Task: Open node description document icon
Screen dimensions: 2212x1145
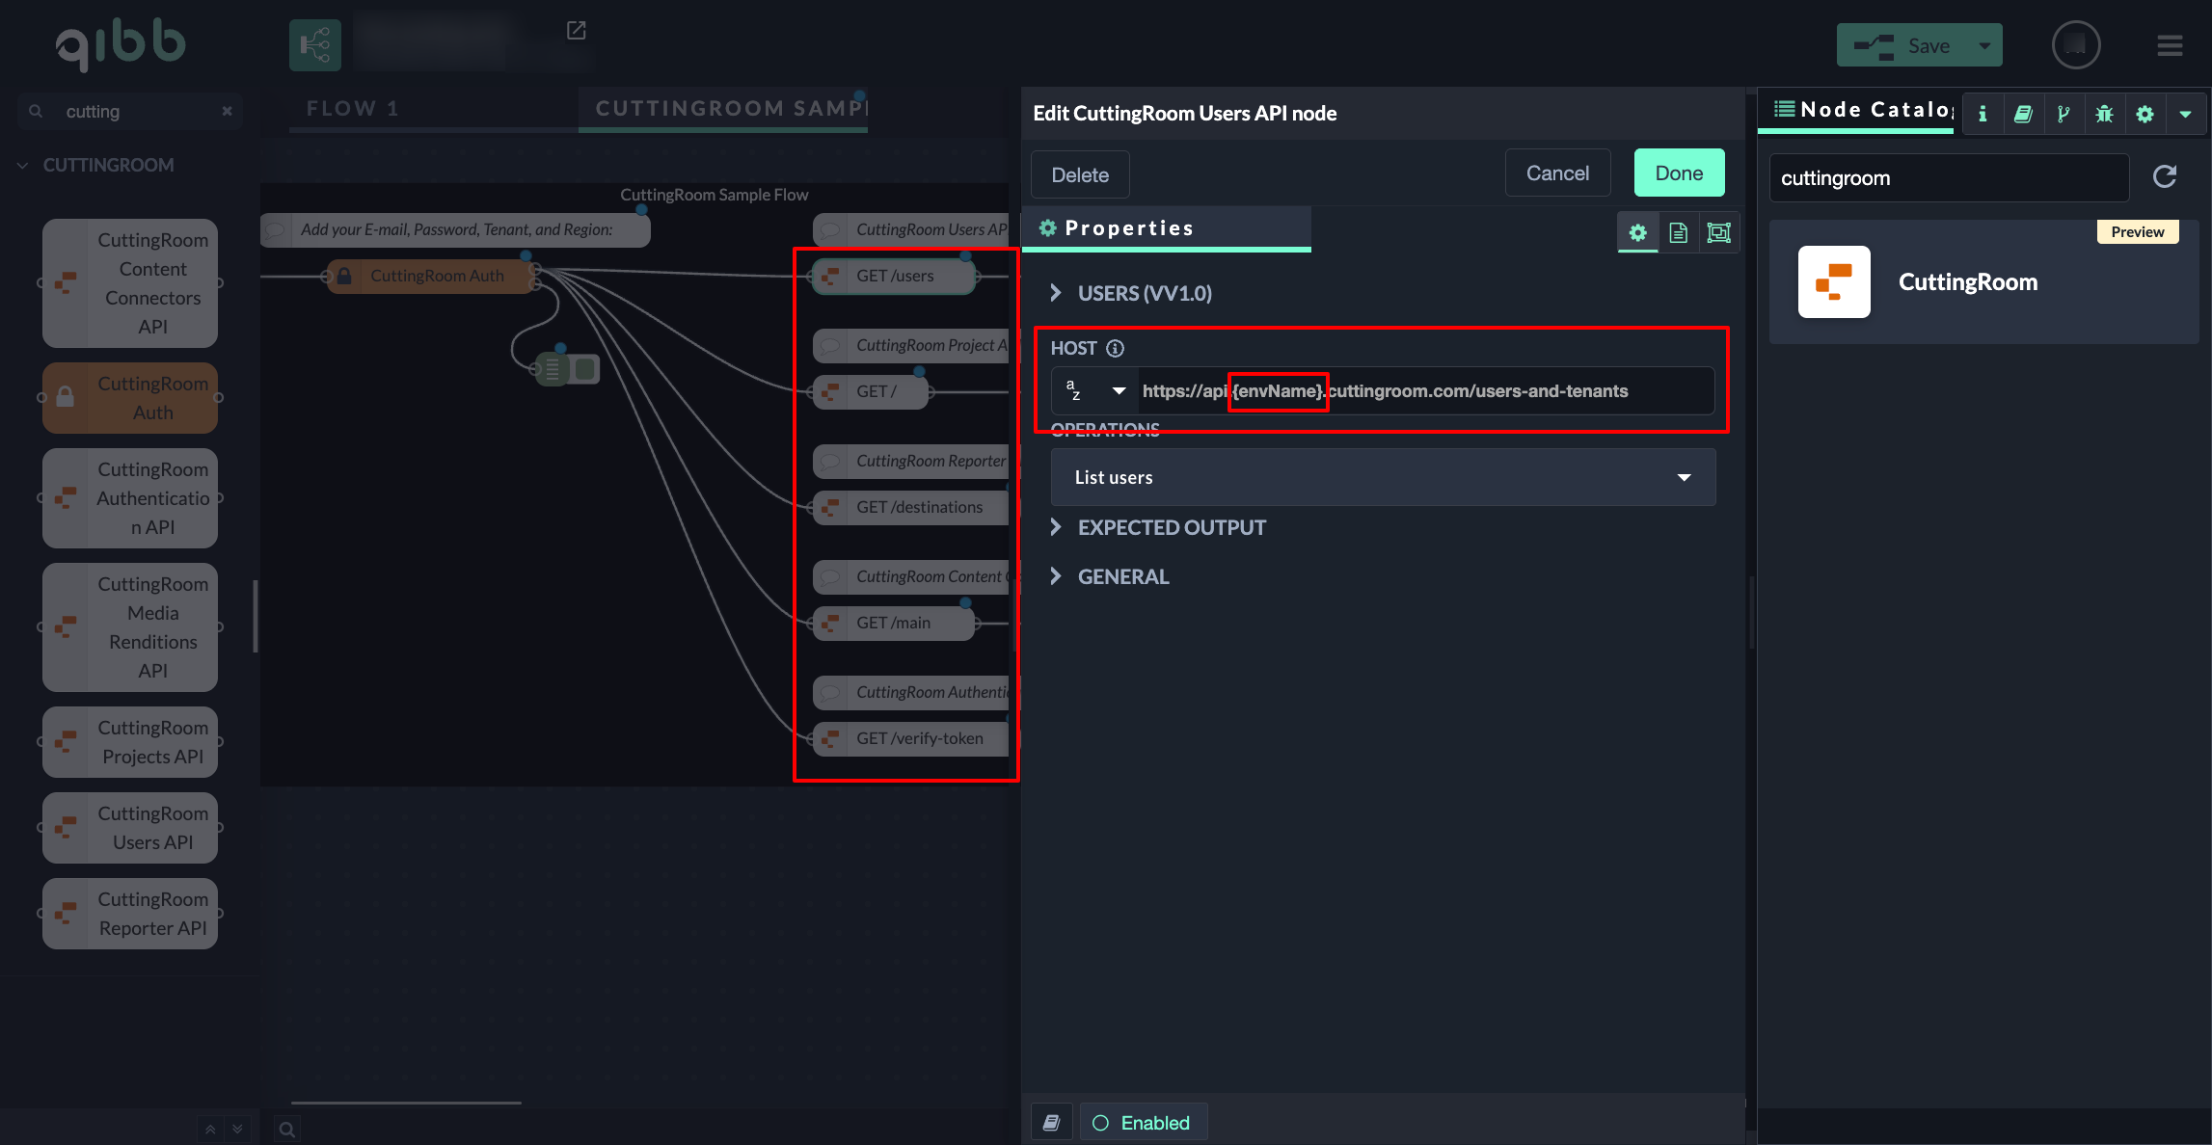Action: [x=1678, y=232]
